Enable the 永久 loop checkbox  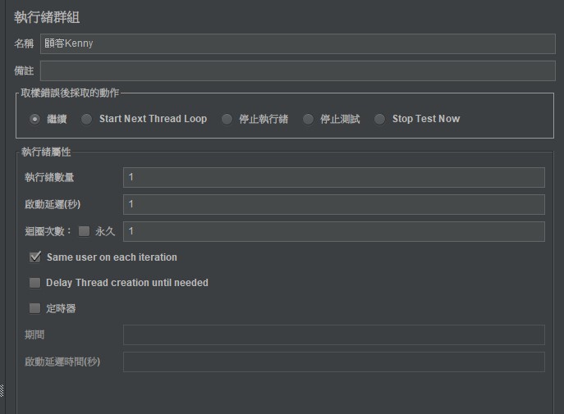tap(84, 231)
